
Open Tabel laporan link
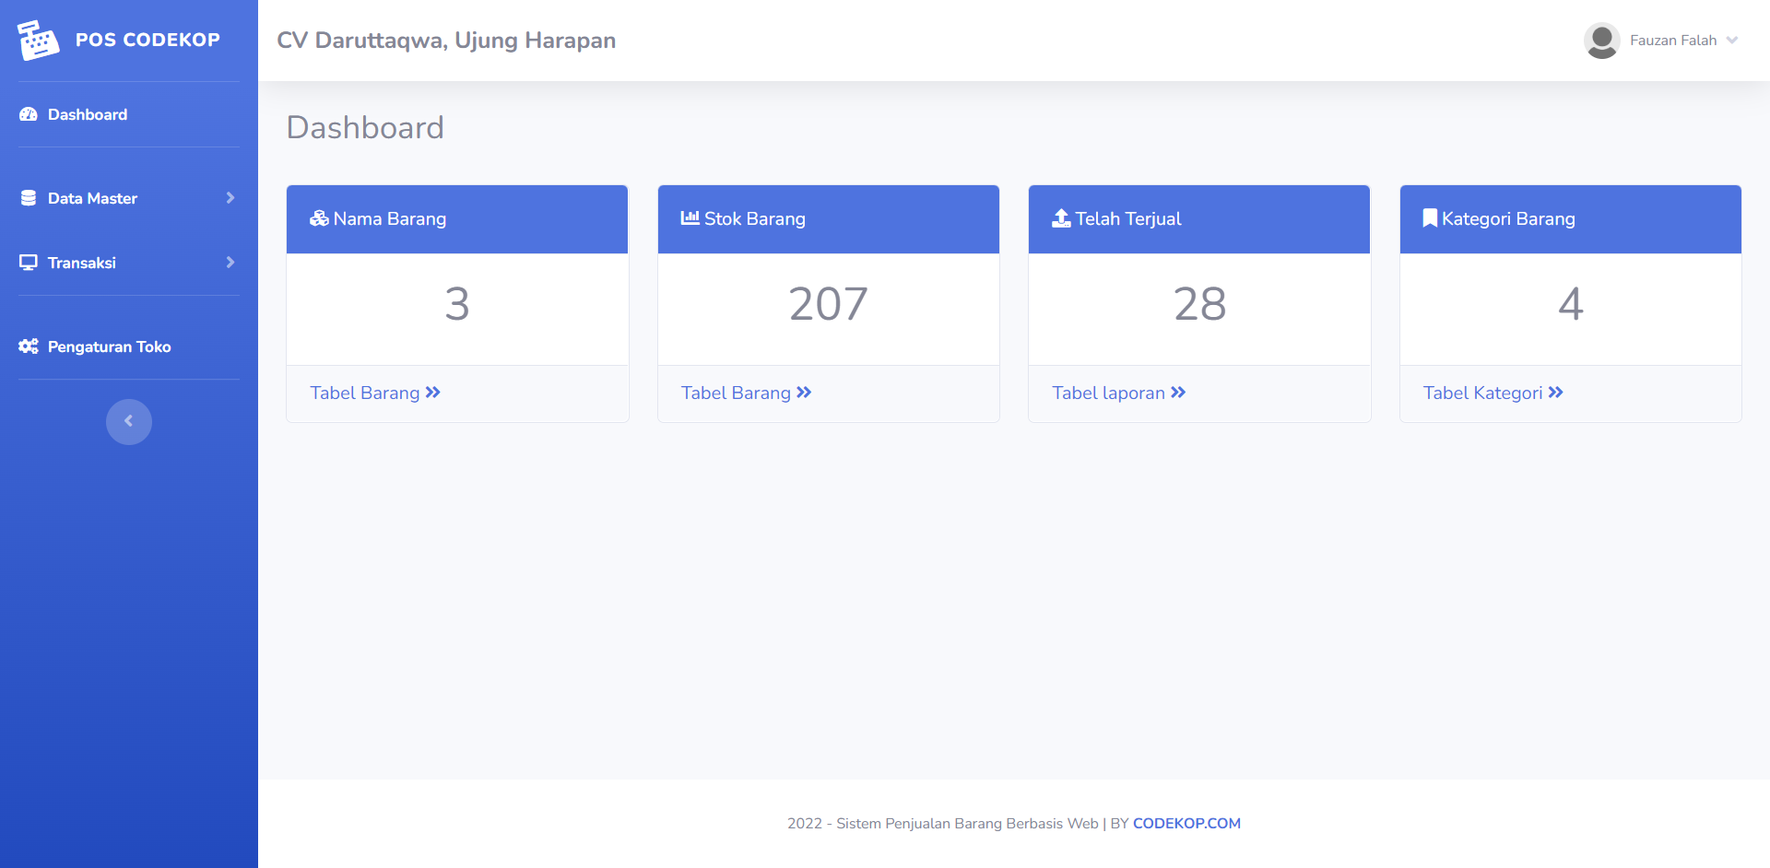[x=1118, y=393]
